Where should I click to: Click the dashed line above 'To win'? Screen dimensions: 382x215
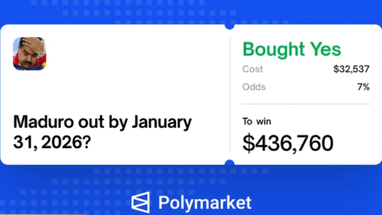[306, 104]
